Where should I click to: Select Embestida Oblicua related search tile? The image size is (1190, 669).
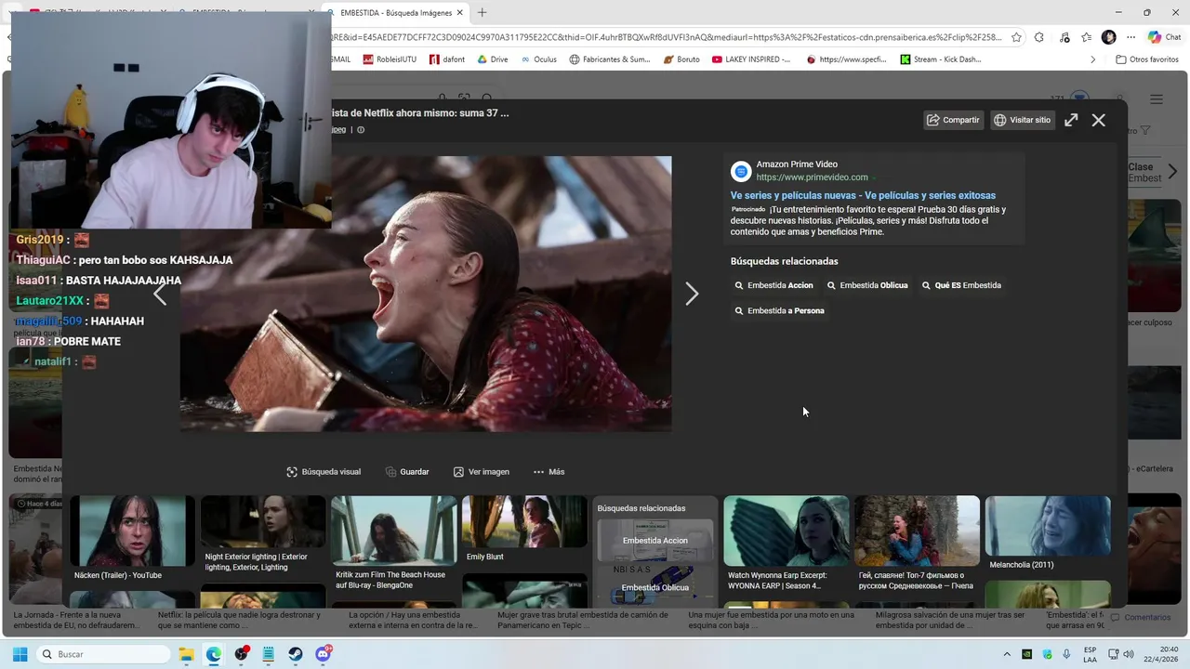coord(655,586)
